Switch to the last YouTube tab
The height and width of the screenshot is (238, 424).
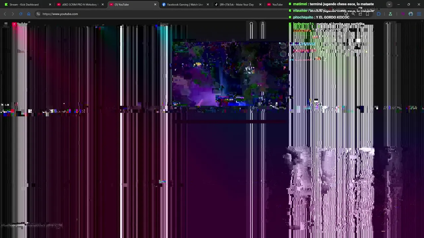[277, 5]
